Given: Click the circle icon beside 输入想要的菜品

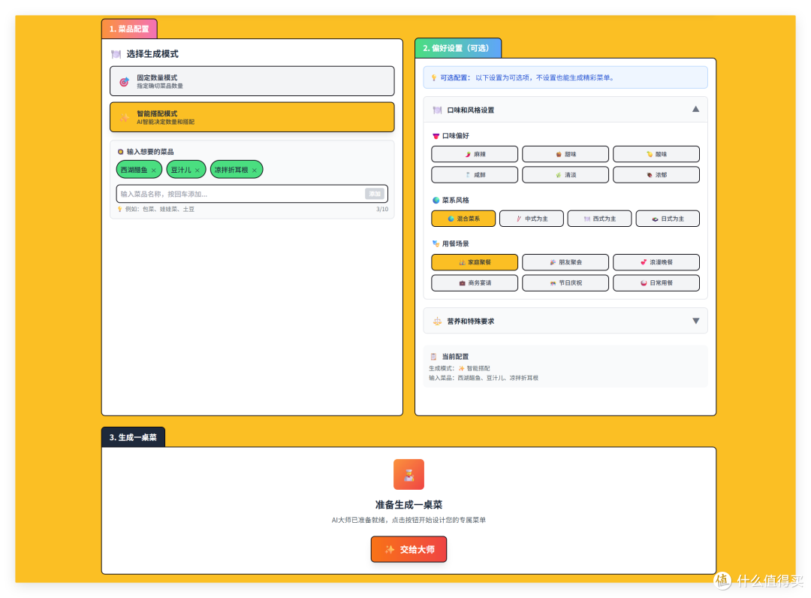Looking at the screenshot, I should click(120, 152).
